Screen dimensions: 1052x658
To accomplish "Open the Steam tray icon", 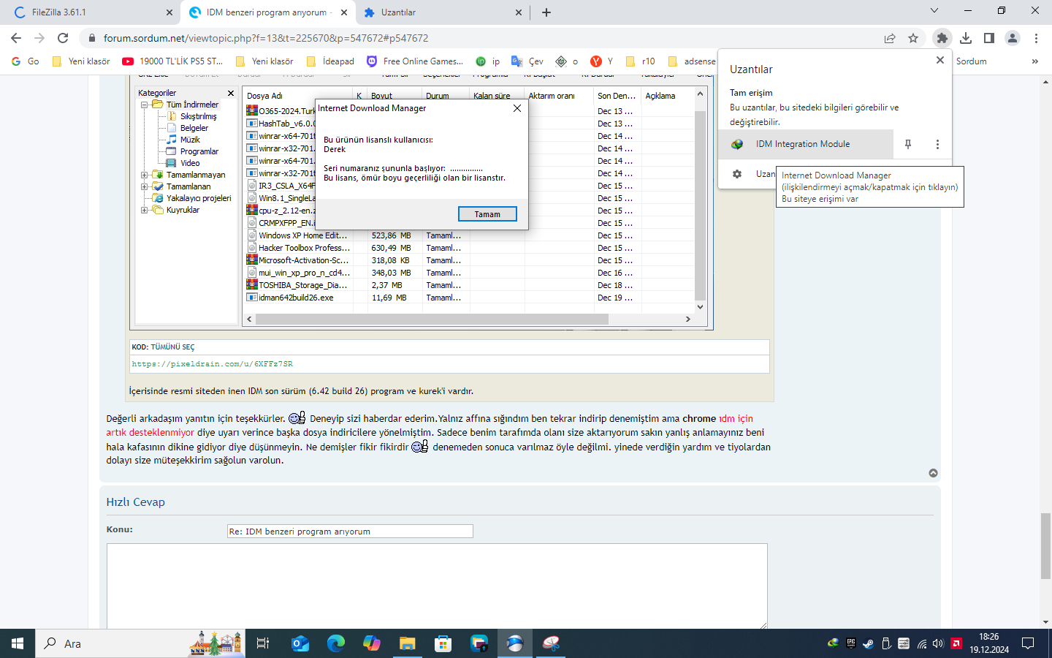I will (x=869, y=643).
